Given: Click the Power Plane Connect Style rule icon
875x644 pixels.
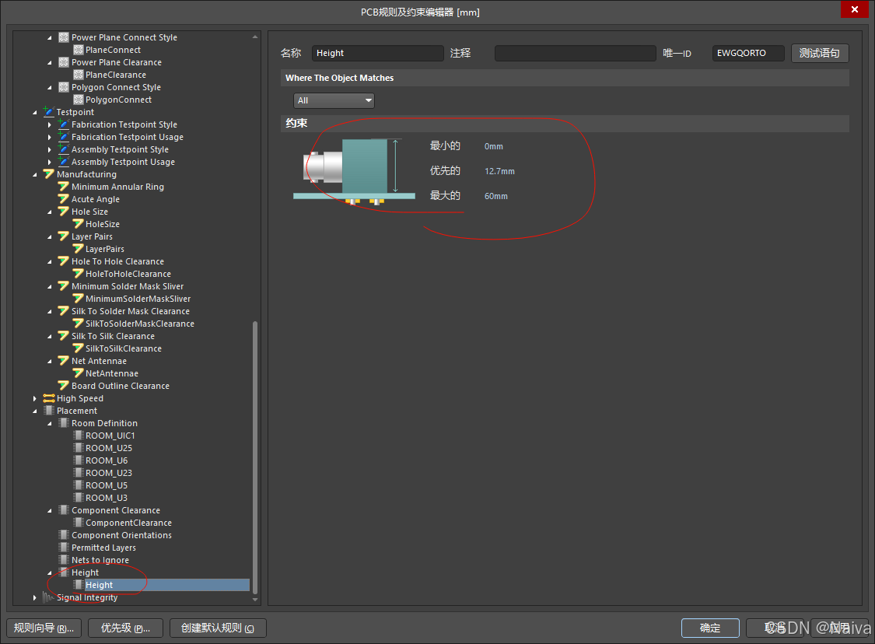Looking at the screenshot, I should tap(65, 37).
